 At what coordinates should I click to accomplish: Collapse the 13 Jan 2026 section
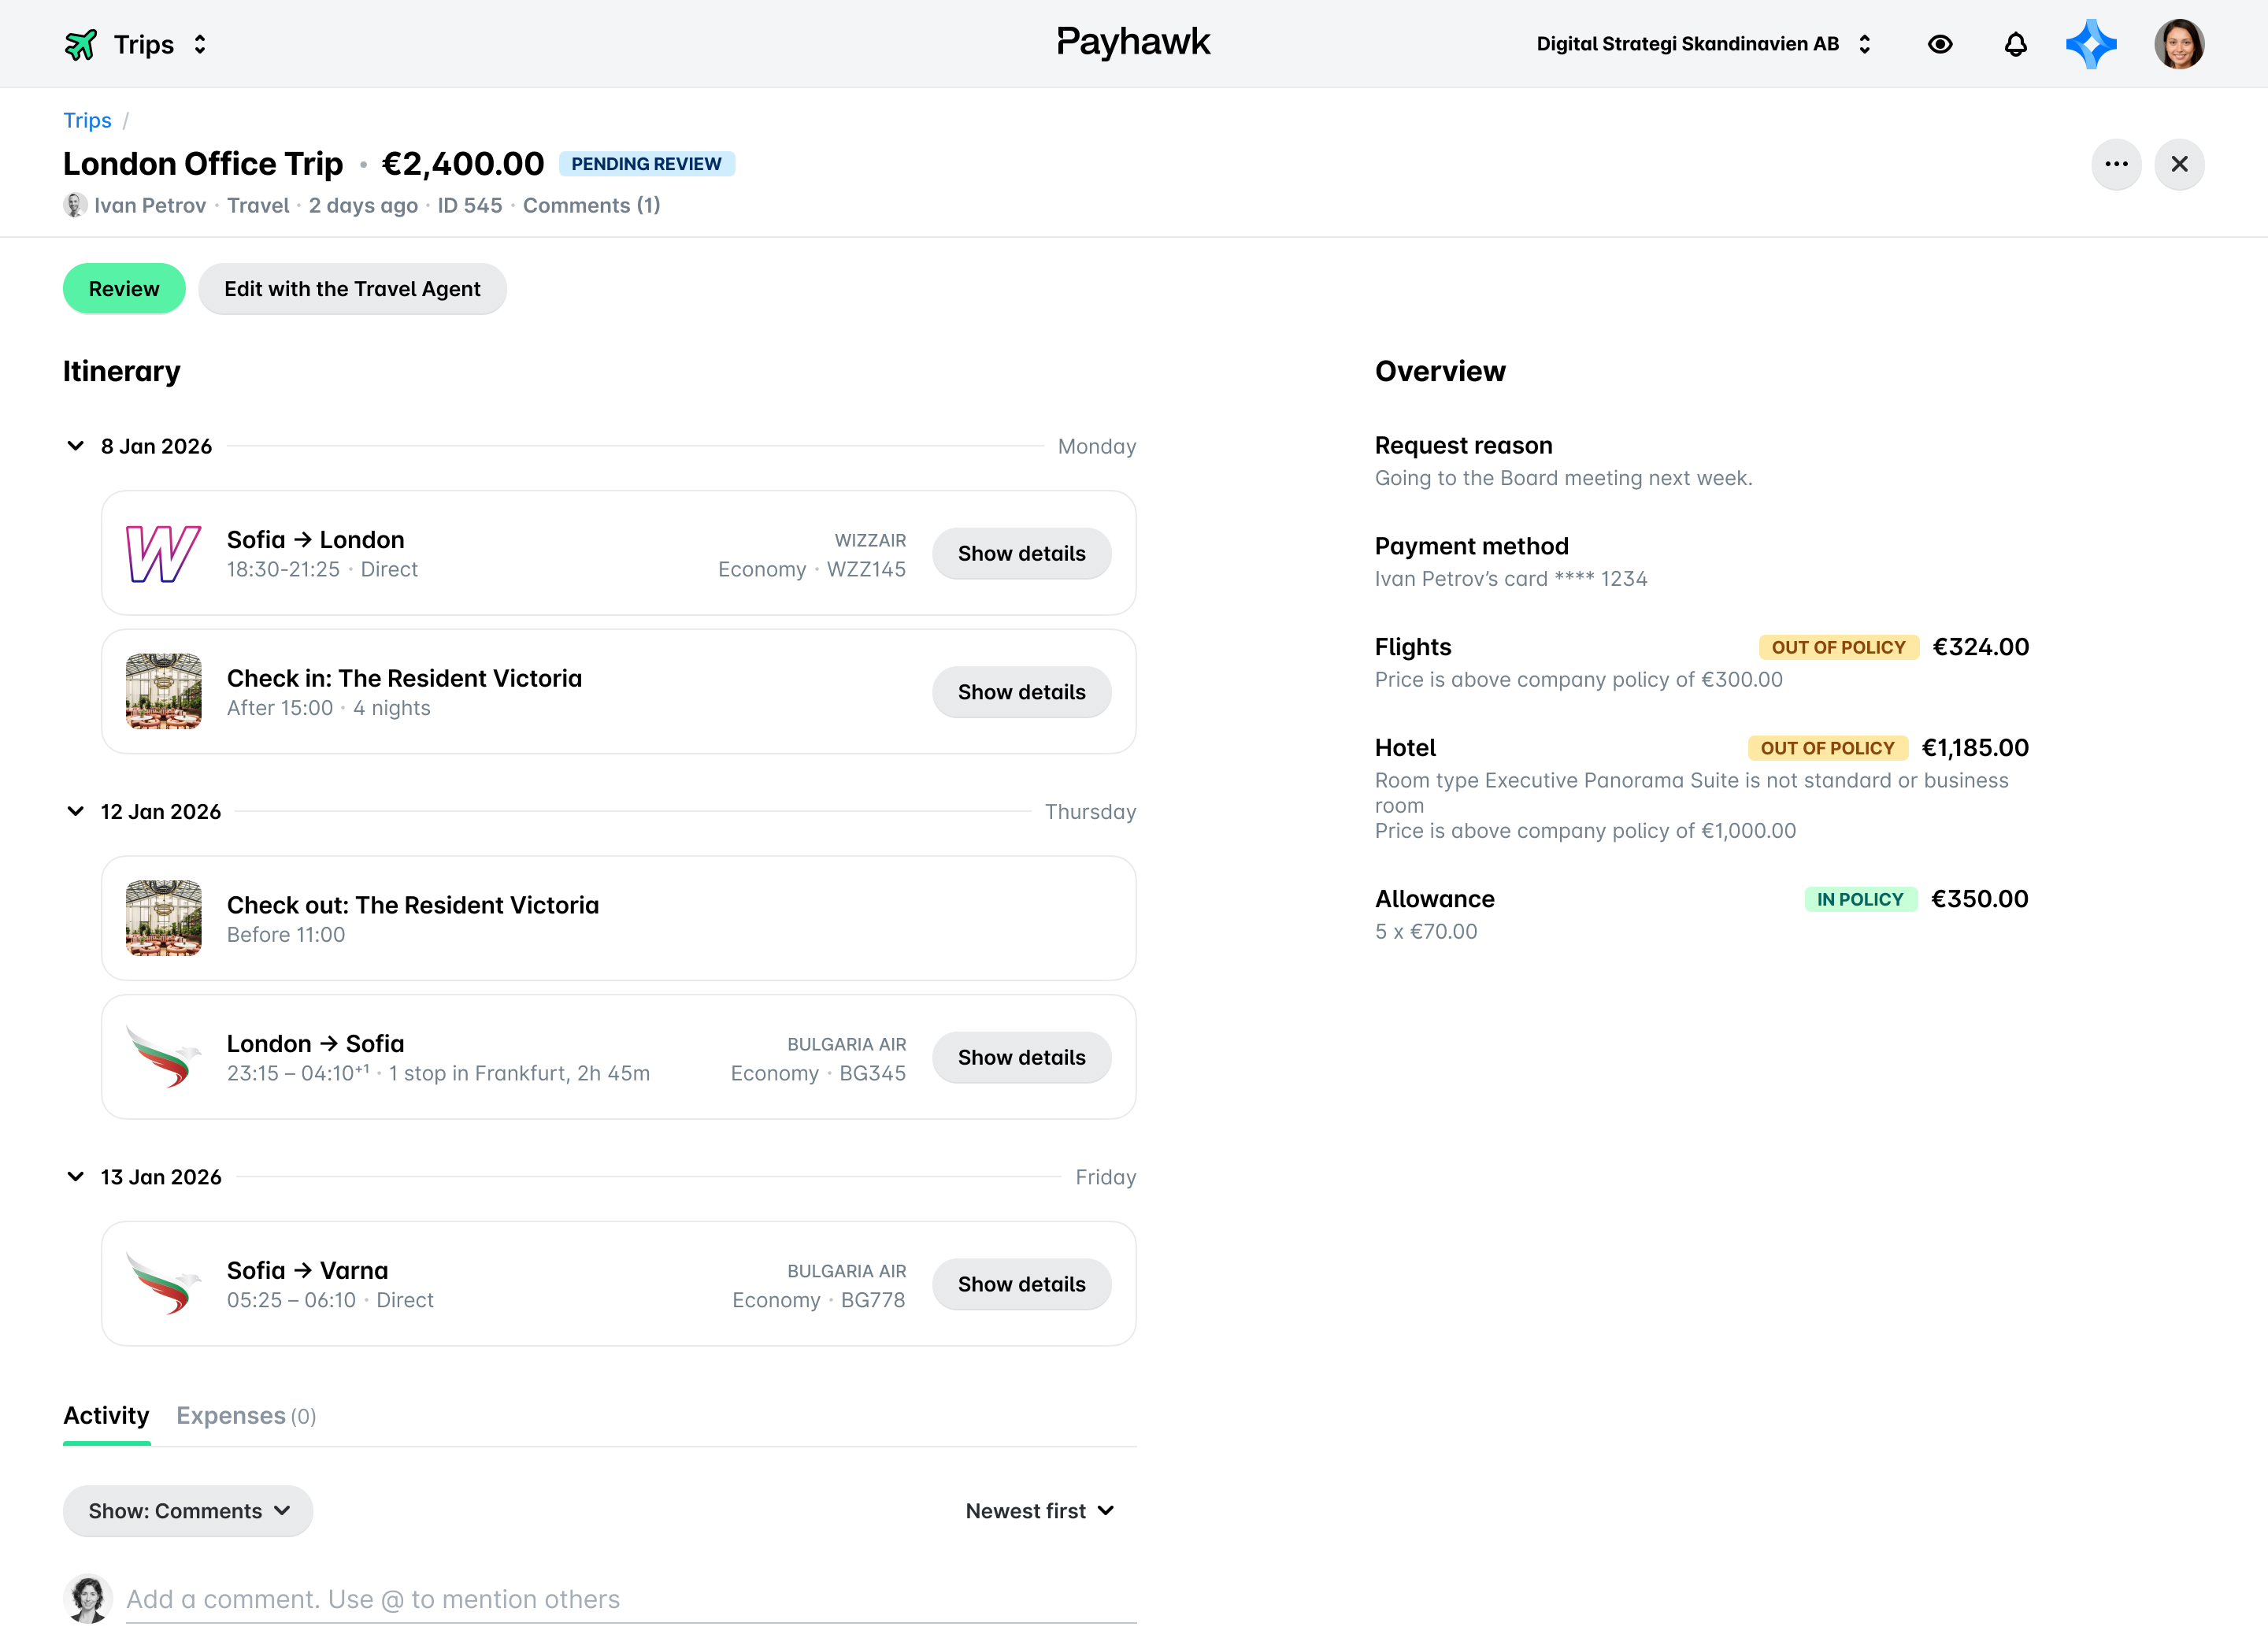(75, 1177)
